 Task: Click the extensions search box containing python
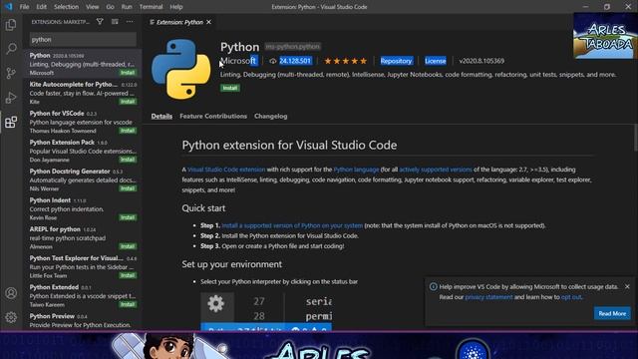click(x=83, y=40)
